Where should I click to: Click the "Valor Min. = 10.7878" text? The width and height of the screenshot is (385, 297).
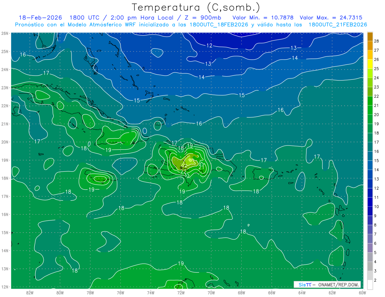pos(263,18)
